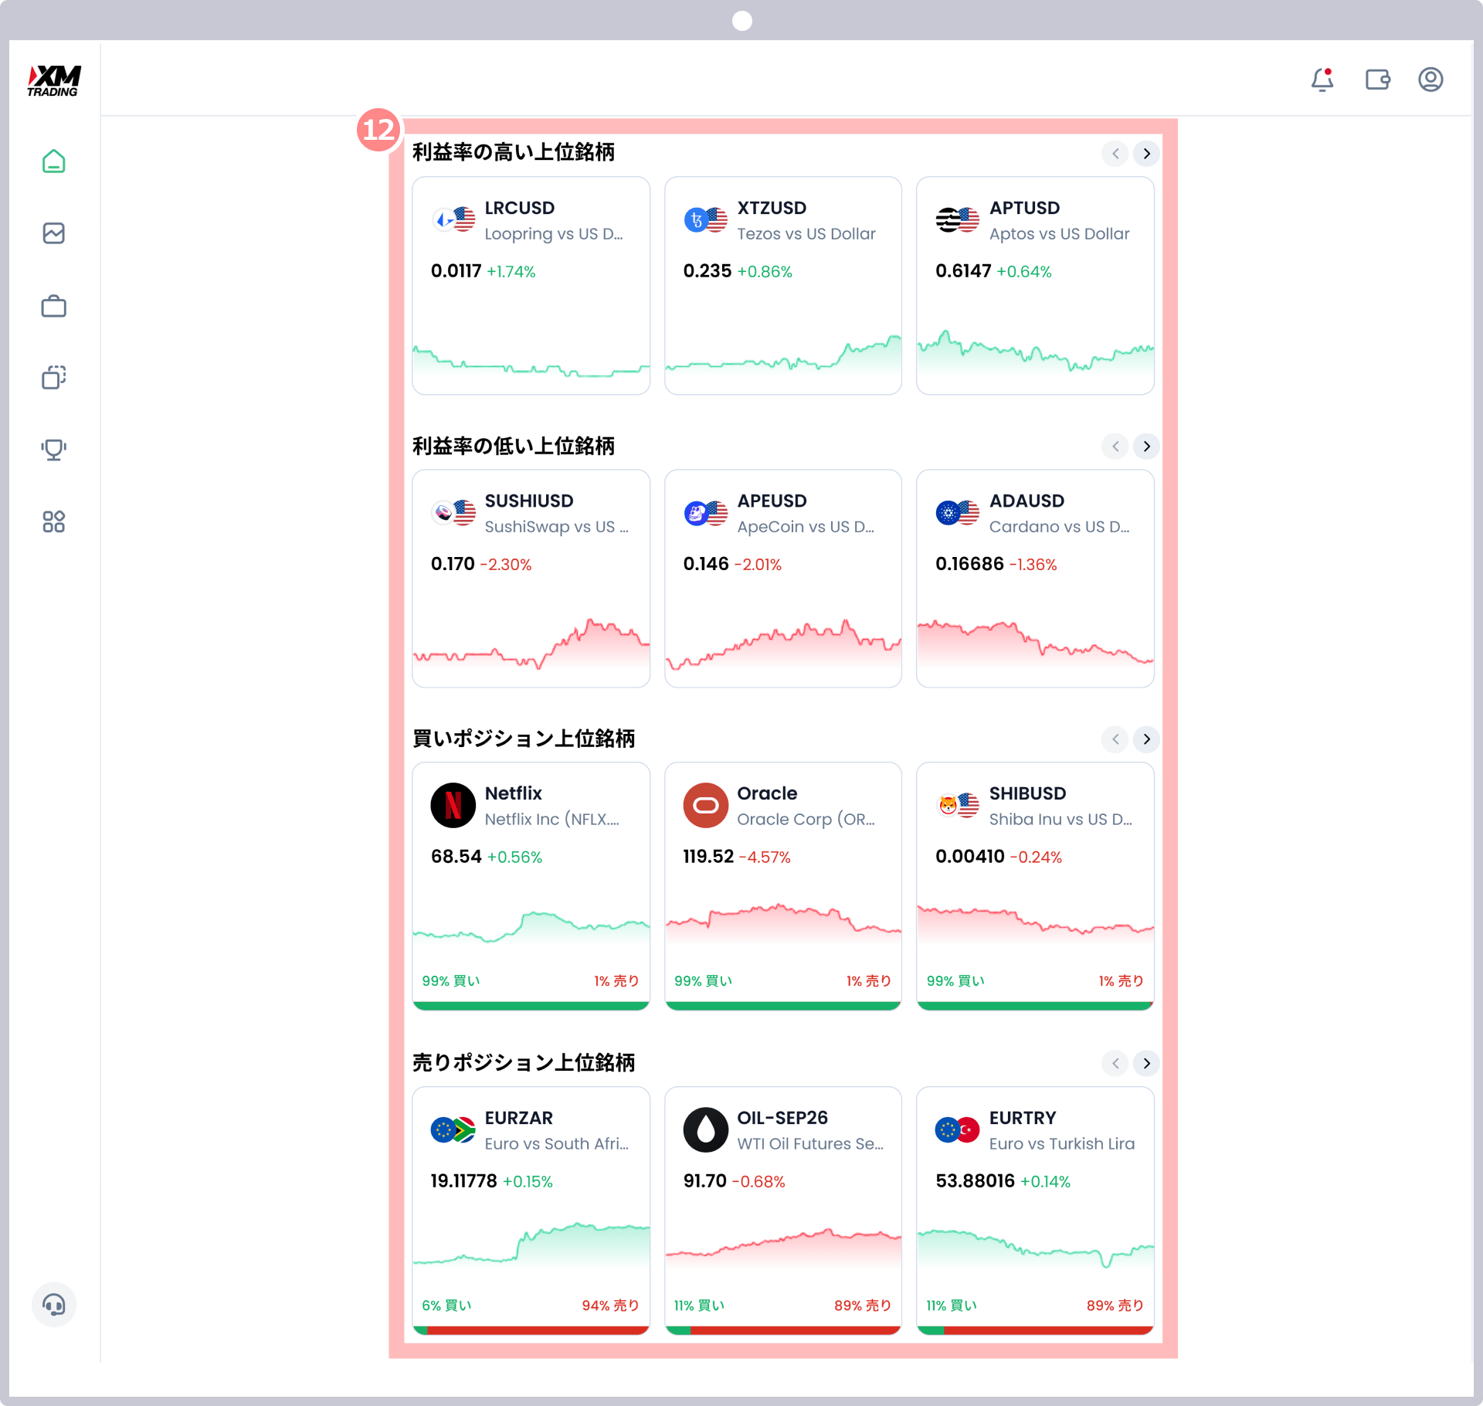This screenshot has height=1406, width=1483.
Task: Open the user profile icon
Action: (x=1430, y=80)
